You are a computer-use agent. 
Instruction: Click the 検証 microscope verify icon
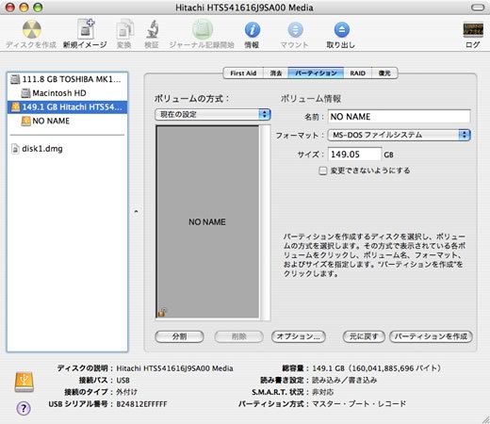click(x=152, y=29)
